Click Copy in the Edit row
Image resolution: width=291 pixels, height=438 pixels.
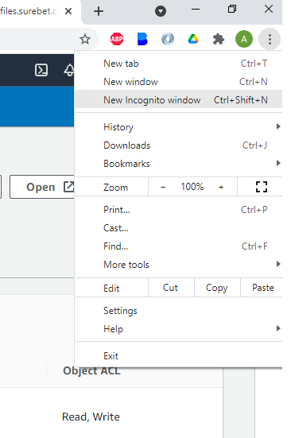click(217, 288)
